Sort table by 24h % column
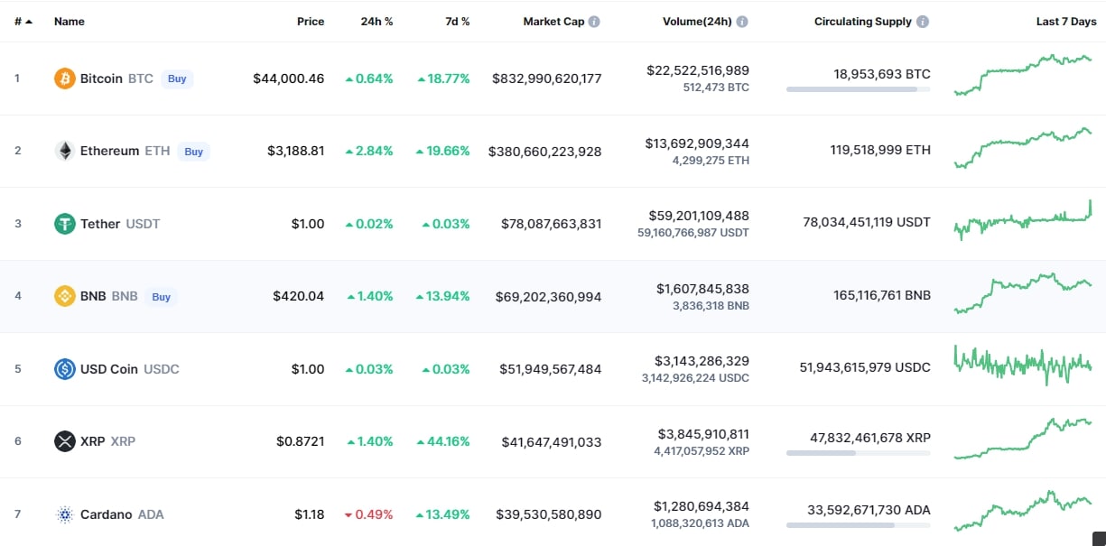The image size is (1106, 546). [376, 22]
